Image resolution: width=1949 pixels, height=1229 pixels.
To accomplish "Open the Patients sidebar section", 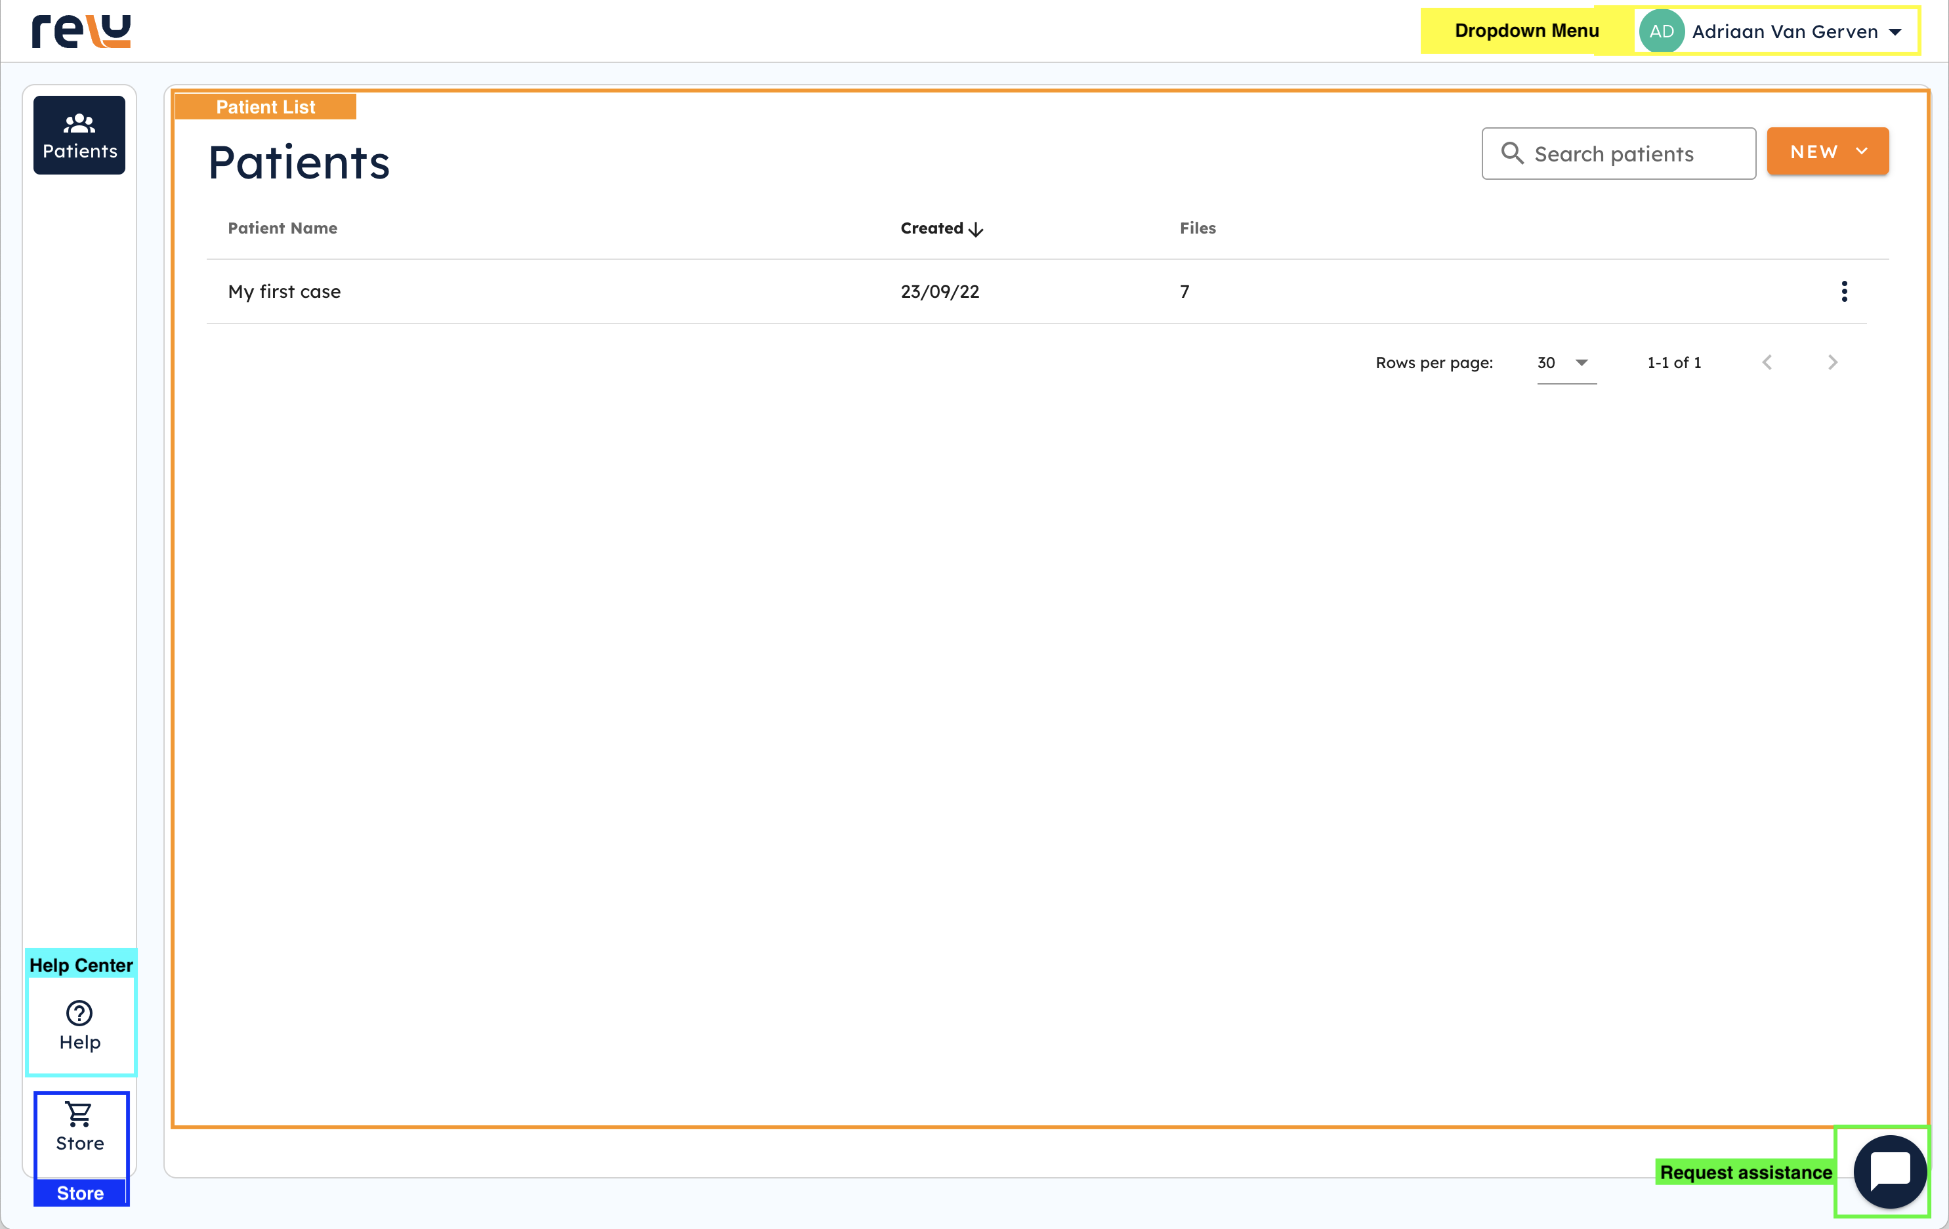I will [79, 135].
